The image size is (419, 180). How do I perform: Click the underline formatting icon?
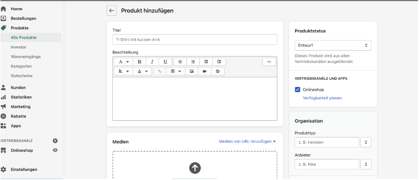[165, 62]
